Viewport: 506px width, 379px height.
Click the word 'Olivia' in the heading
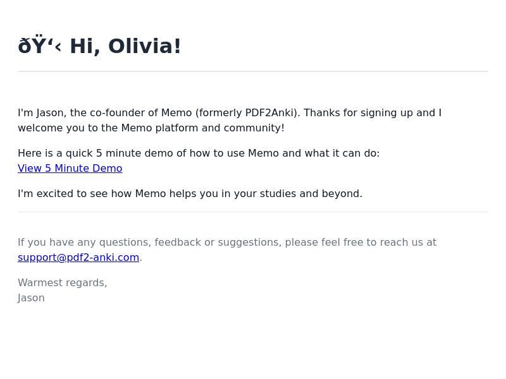click(140, 45)
